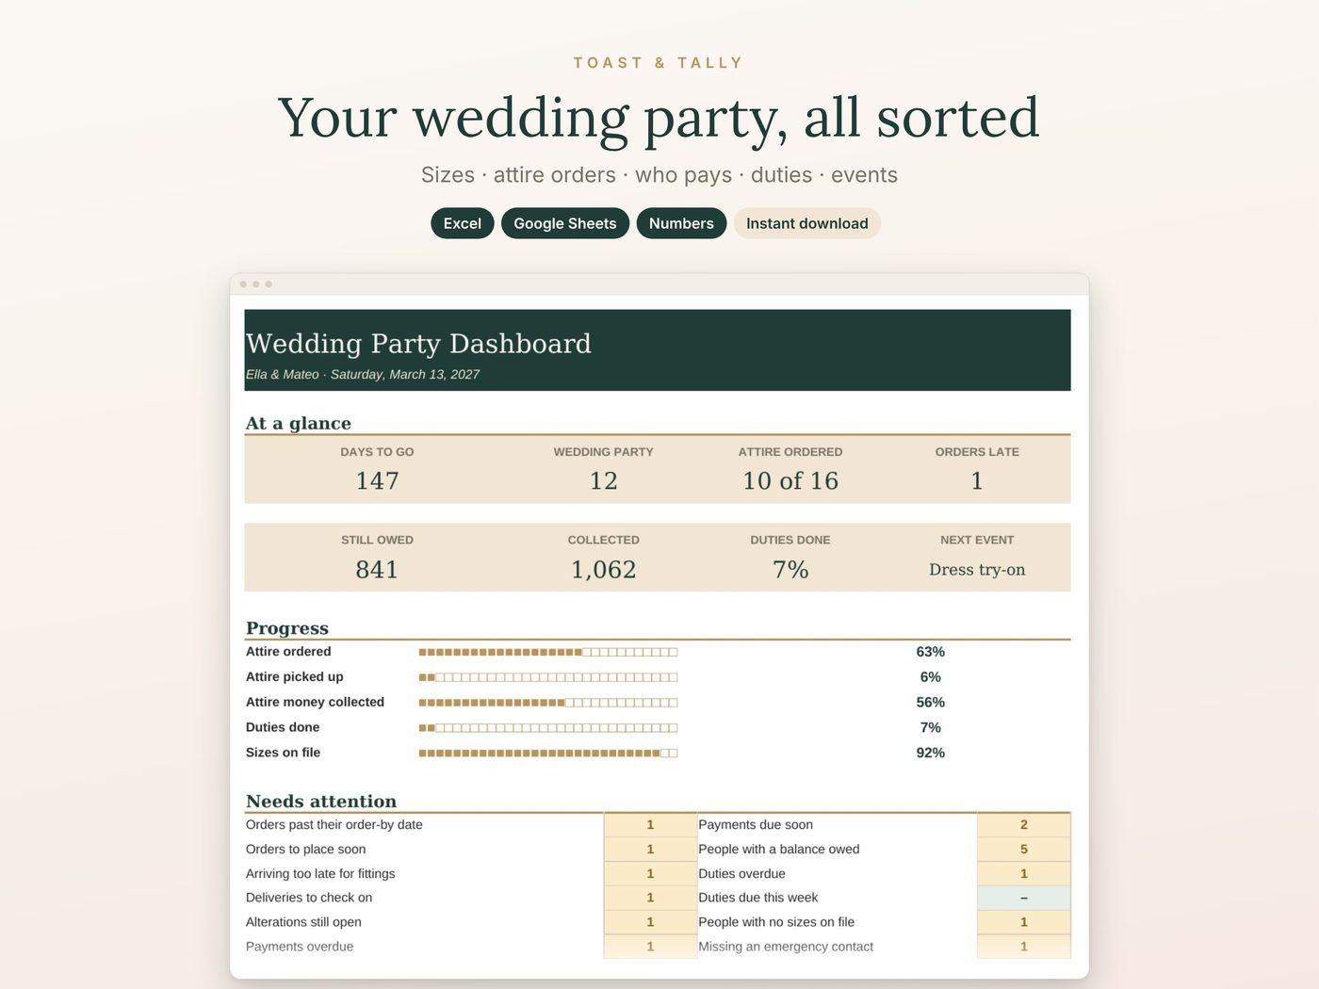Select People with a balance owed count
Image resolution: width=1319 pixels, height=989 pixels.
(1024, 849)
